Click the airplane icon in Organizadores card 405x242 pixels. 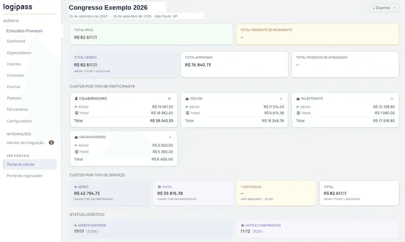point(76,145)
